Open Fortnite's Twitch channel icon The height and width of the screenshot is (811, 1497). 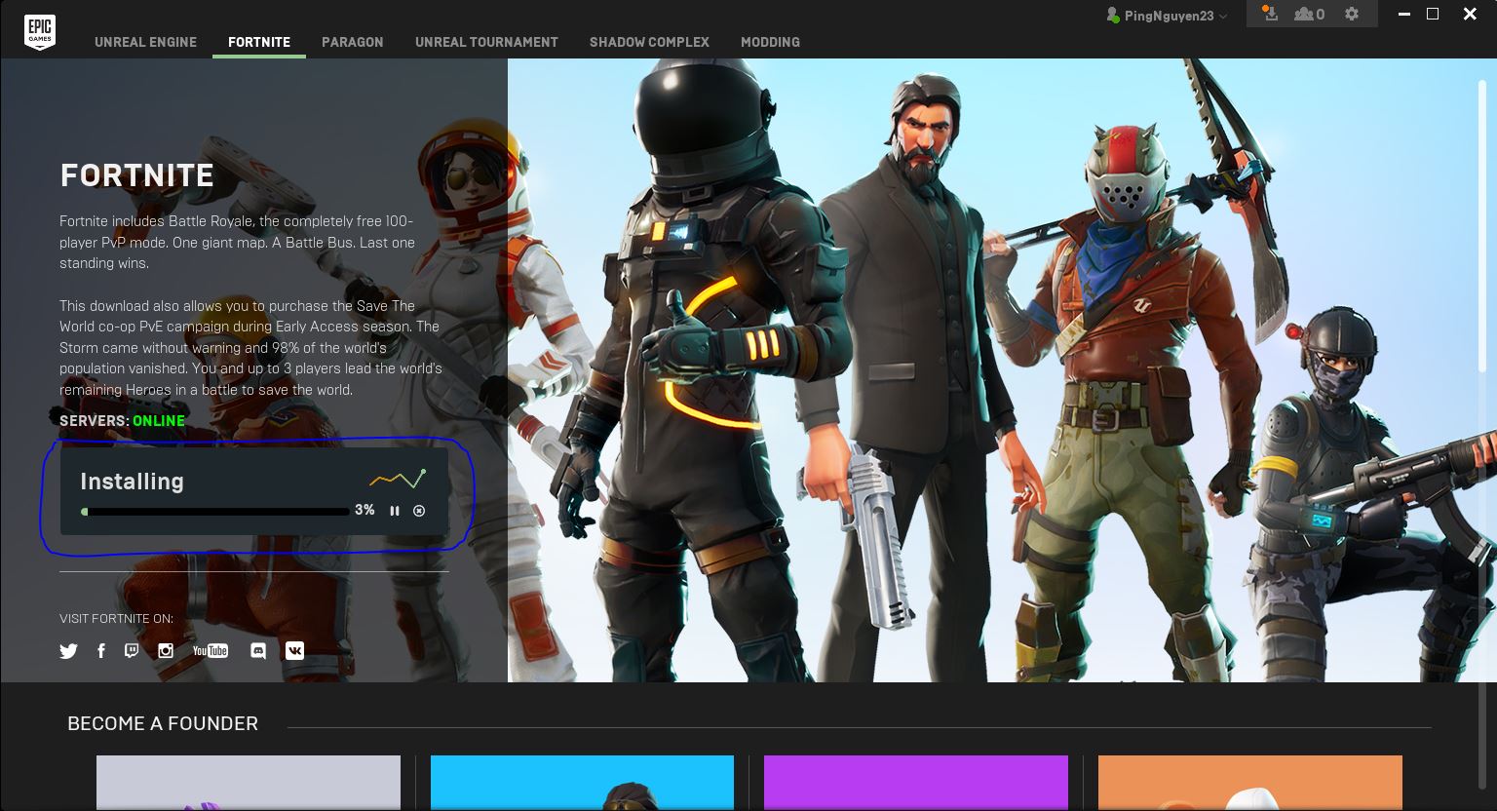point(132,650)
